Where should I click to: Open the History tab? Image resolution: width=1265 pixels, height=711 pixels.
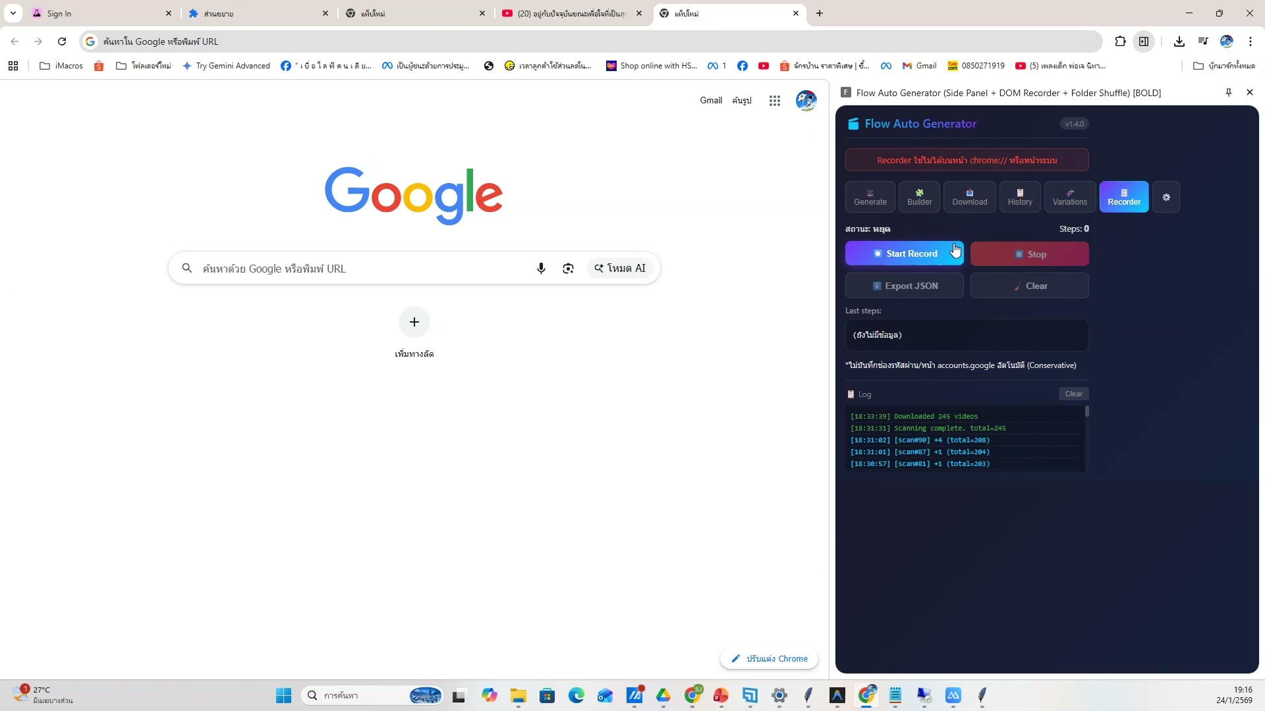[1019, 197]
